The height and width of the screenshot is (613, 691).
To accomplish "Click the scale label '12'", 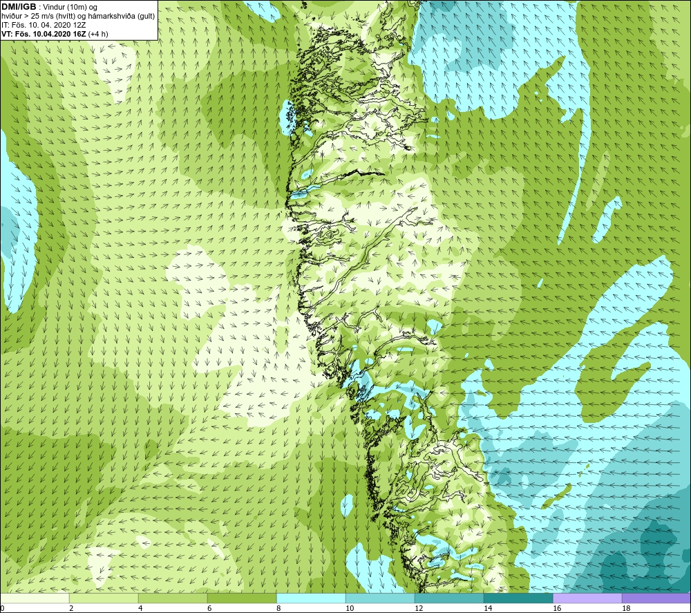I will (419, 609).
